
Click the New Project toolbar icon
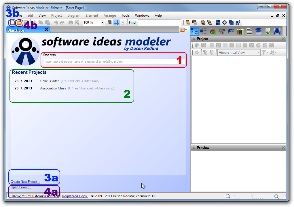(12, 23)
